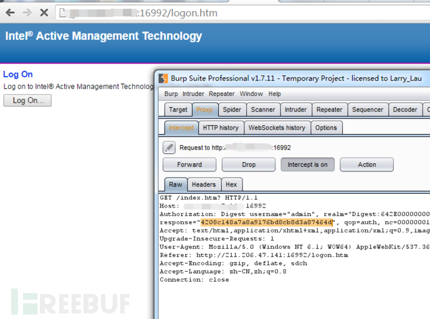Open the proxy Options sub-tab
430x319 pixels.
(326, 128)
